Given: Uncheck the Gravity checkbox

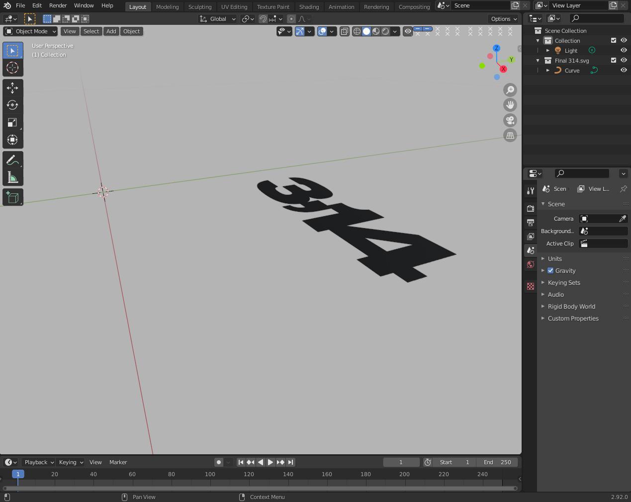Looking at the screenshot, I should pyautogui.click(x=550, y=271).
